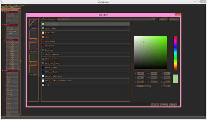Viewport: 207px width, 120px height.
Task: Click the MainWindow app icon in title bar
Action: pyautogui.click(x=2, y=2)
